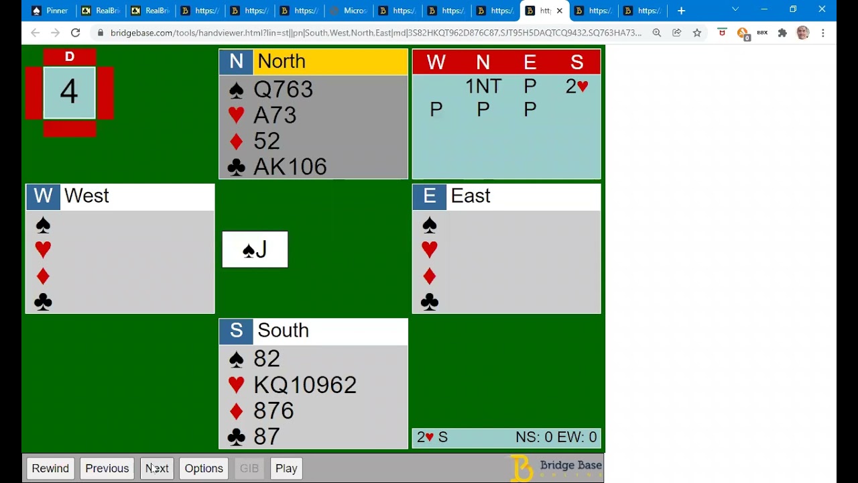Reload the current page
This screenshot has width=858, height=483.
(76, 33)
